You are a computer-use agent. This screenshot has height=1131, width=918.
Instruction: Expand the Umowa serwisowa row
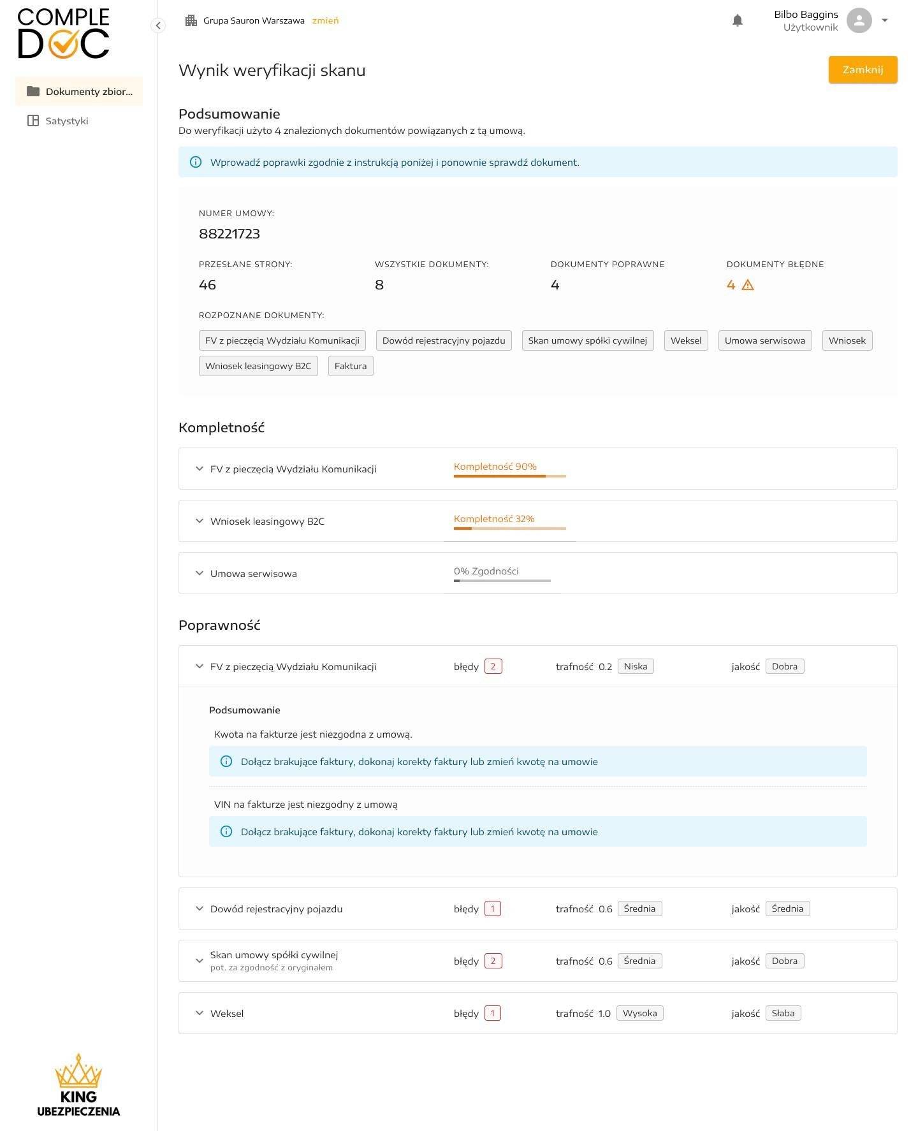[x=200, y=573]
